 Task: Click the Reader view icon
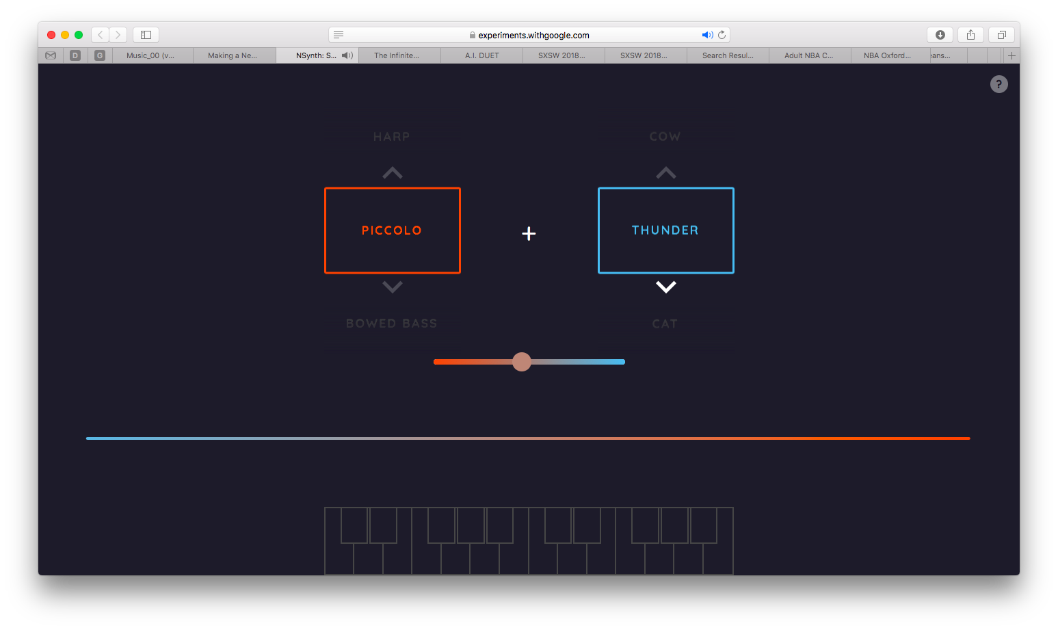click(x=339, y=34)
